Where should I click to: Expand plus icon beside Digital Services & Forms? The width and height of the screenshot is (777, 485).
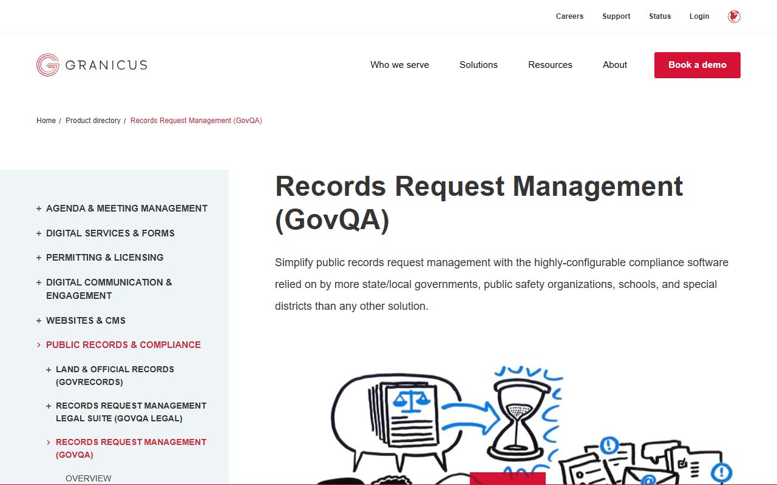(39, 233)
